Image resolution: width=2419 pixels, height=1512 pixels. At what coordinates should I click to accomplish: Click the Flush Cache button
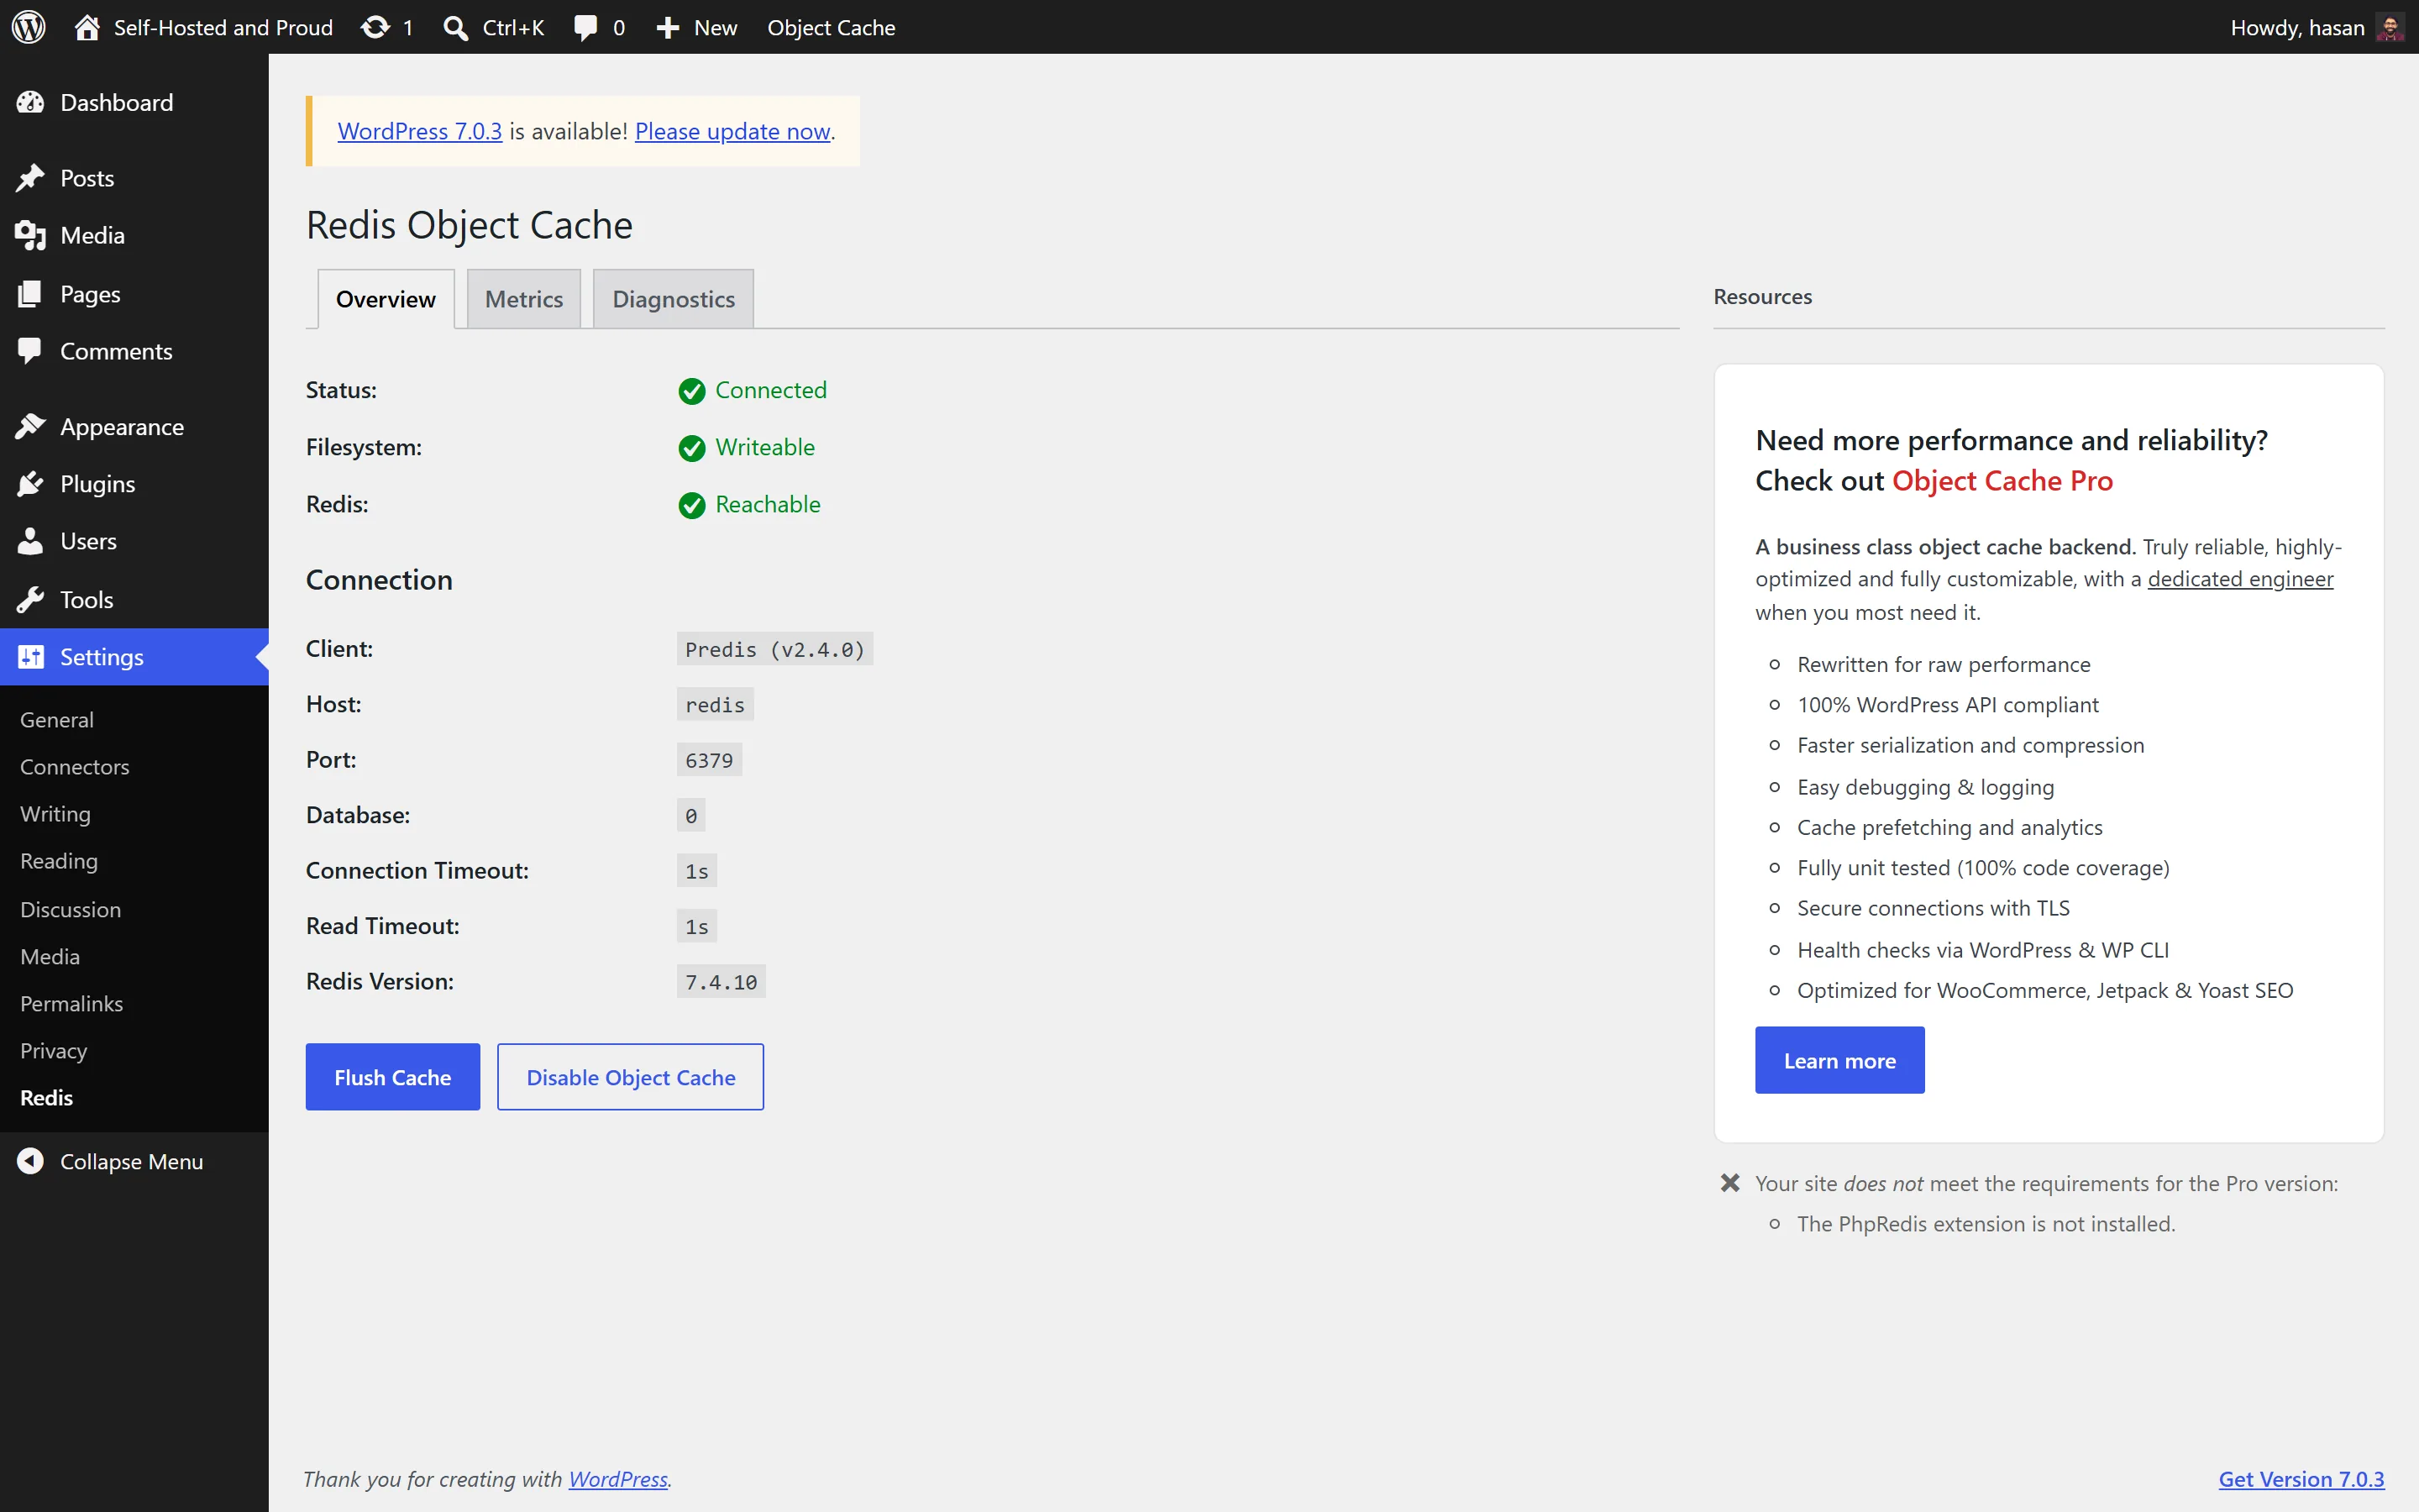pos(393,1077)
